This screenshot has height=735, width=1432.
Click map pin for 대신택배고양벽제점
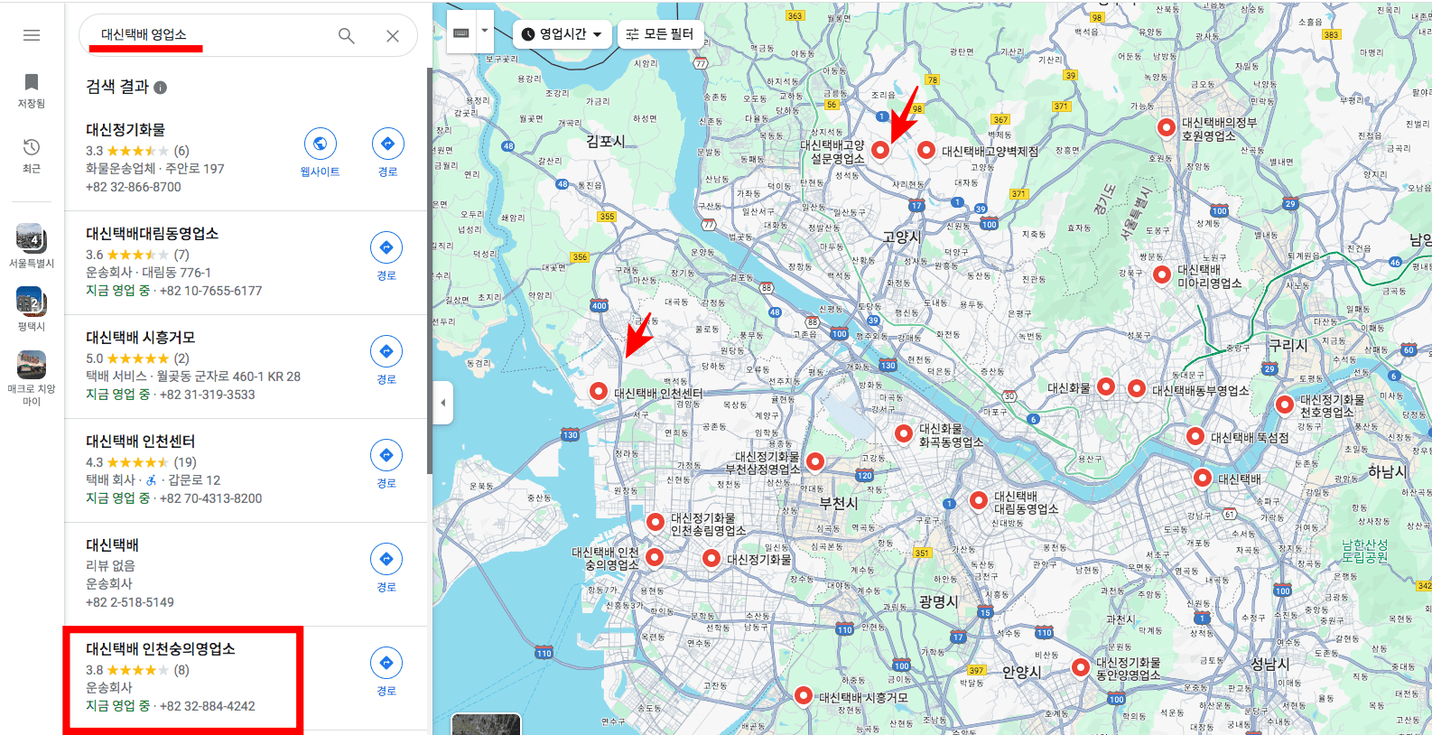coord(926,150)
